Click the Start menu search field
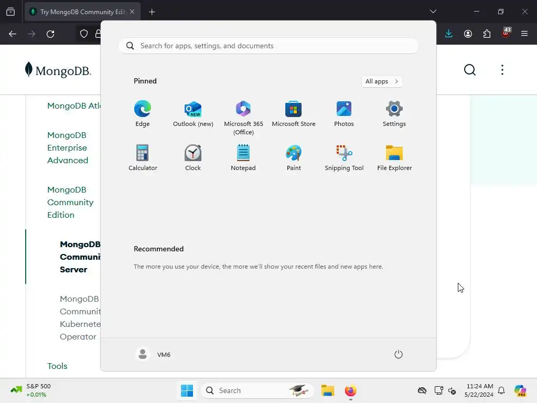The image size is (537, 403). [x=268, y=46]
